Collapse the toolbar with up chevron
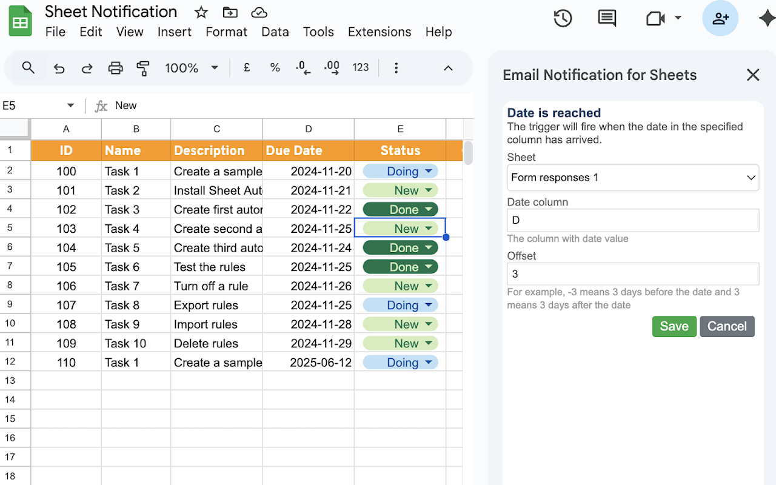Image resolution: width=776 pixels, height=485 pixels. 448,68
